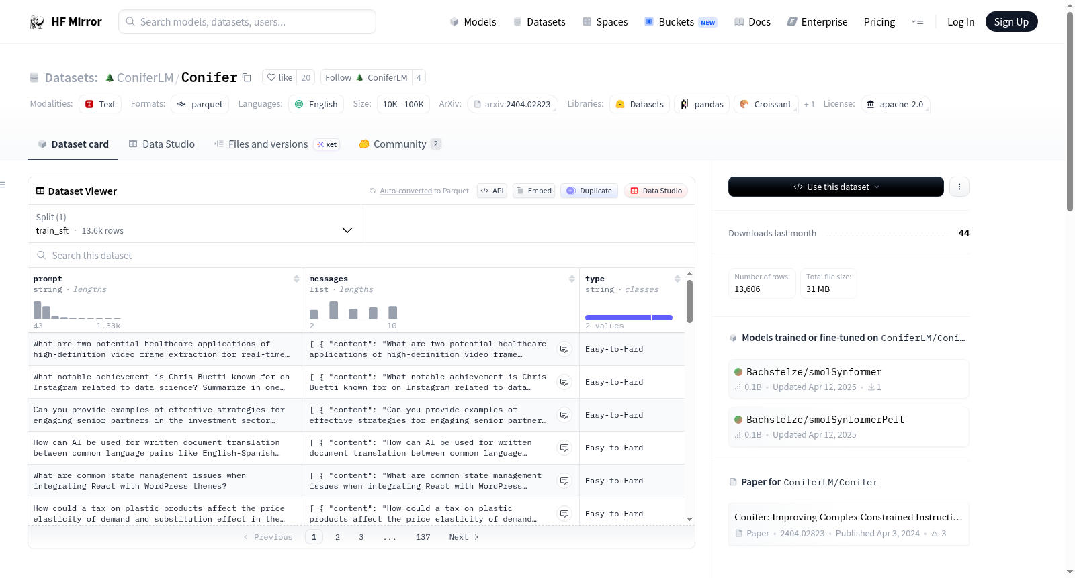1075x578 pixels.
Task: Open the three-dot dataset options menu
Action: [x=959, y=187]
